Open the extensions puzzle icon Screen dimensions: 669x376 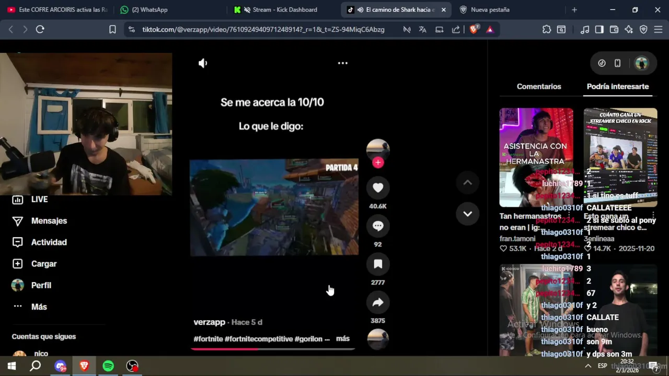tap(547, 30)
